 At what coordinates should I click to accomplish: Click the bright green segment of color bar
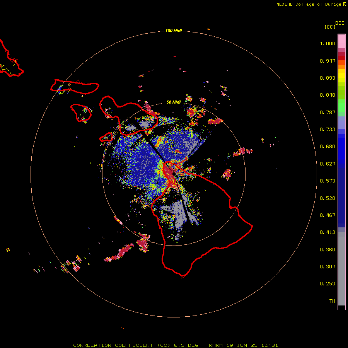point(341,106)
